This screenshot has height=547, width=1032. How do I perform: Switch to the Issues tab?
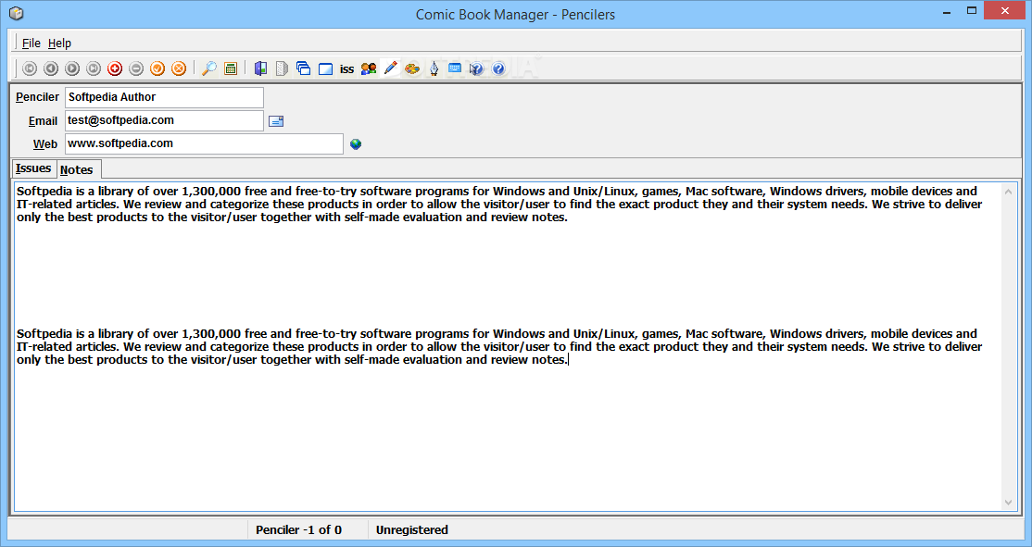click(33, 168)
